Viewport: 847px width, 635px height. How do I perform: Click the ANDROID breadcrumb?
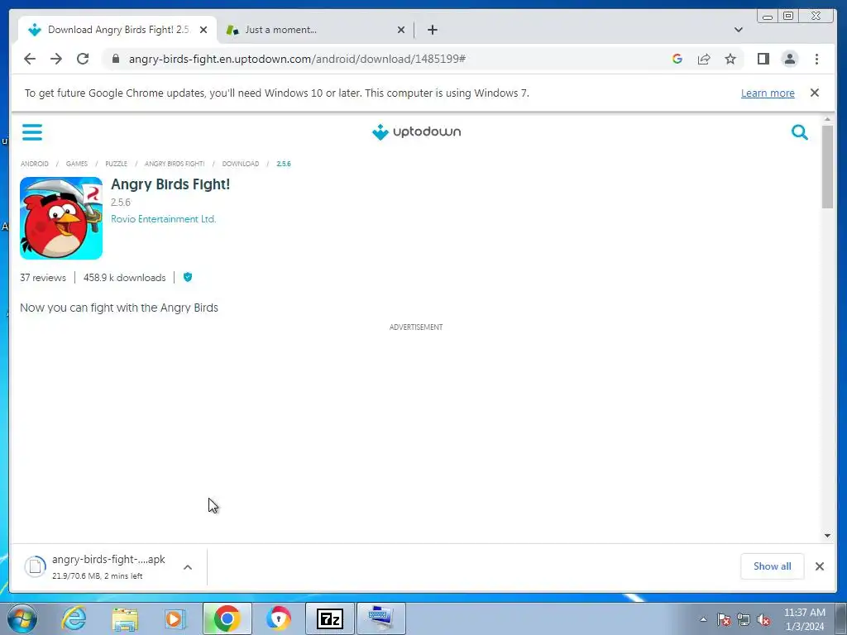pos(35,164)
